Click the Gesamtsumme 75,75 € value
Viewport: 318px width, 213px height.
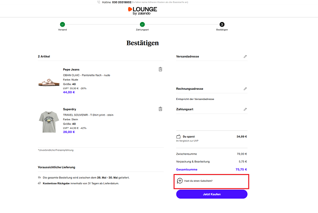click(241, 169)
